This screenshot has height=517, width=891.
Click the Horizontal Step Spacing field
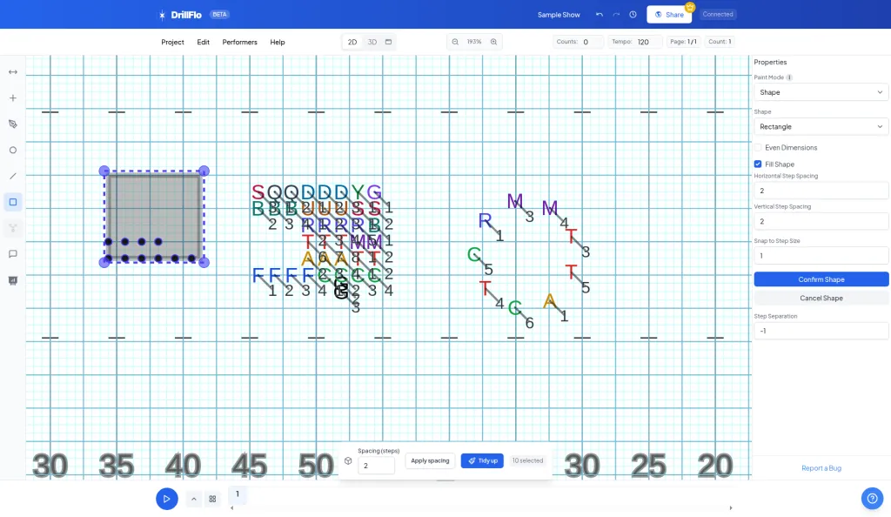click(x=821, y=191)
